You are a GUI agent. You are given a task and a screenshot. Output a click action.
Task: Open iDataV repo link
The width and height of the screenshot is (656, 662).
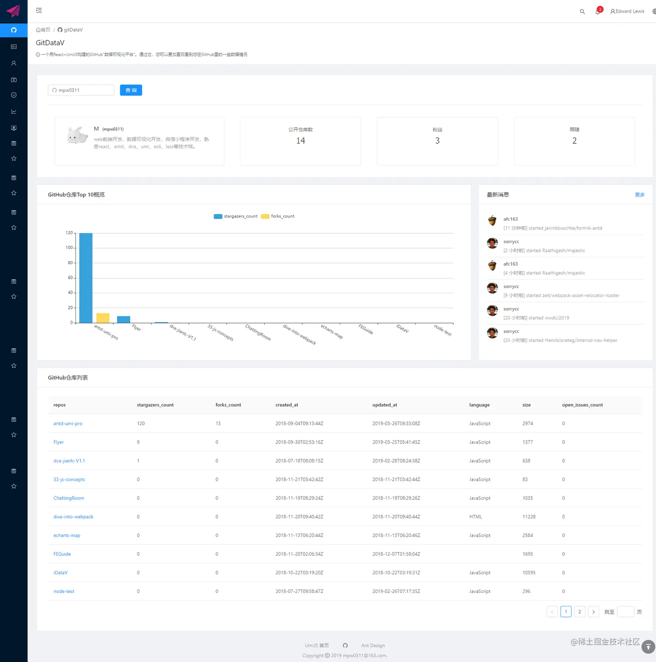60,573
